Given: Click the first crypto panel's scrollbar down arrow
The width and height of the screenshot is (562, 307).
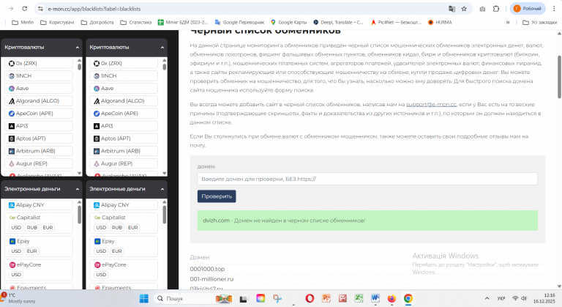Looking at the screenshot, I should tap(80, 174).
